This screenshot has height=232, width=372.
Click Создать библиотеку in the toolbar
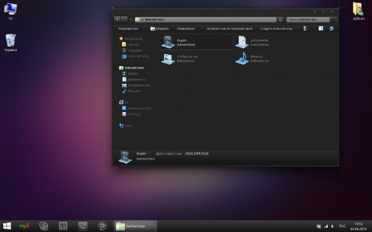(276, 28)
